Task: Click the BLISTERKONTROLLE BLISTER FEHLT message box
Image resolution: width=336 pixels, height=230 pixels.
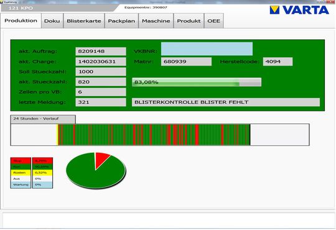Action: click(x=226, y=102)
